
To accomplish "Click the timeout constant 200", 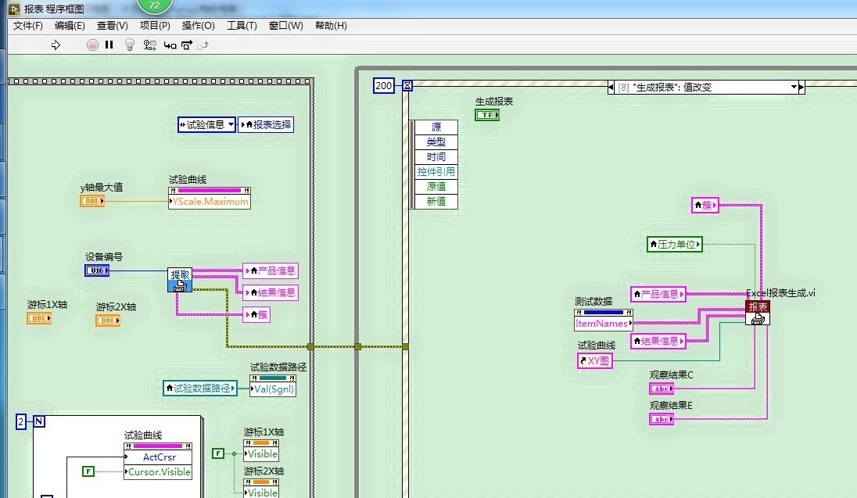I will point(384,86).
